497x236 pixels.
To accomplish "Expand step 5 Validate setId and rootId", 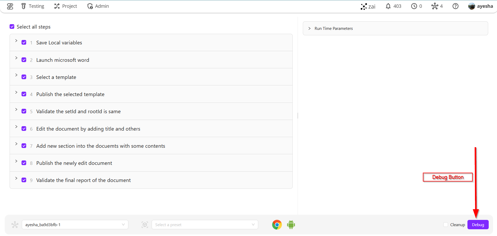I will (16, 110).
